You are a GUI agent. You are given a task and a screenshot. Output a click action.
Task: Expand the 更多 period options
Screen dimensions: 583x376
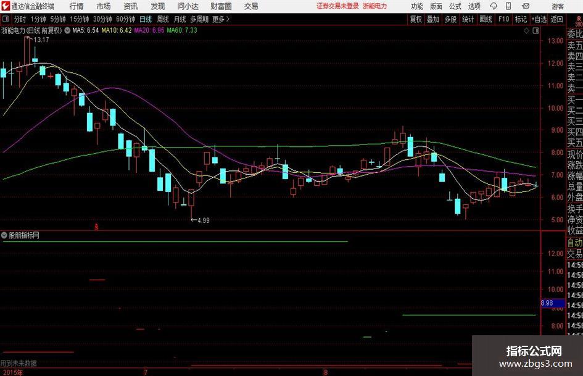click(221, 19)
